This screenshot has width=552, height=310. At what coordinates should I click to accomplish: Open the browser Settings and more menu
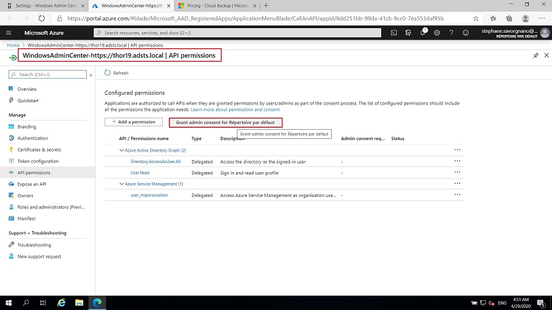(x=542, y=18)
